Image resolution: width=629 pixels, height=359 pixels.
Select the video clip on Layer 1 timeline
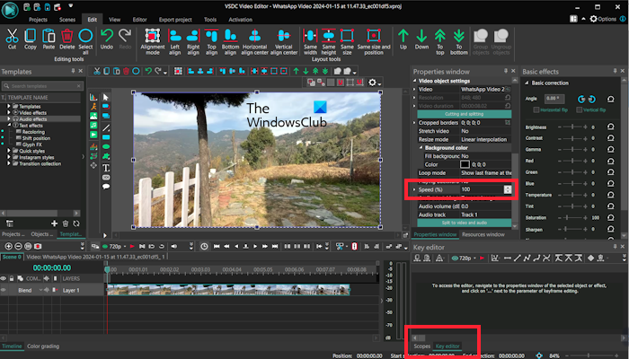[x=228, y=290]
